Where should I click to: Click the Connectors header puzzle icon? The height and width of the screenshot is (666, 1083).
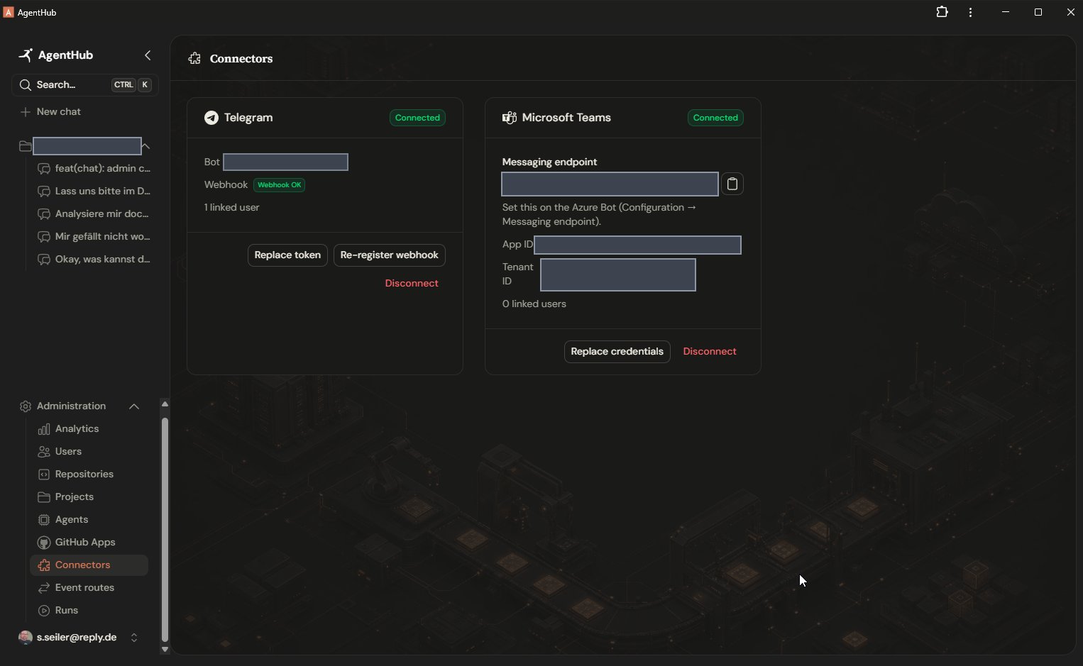pos(194,59)
